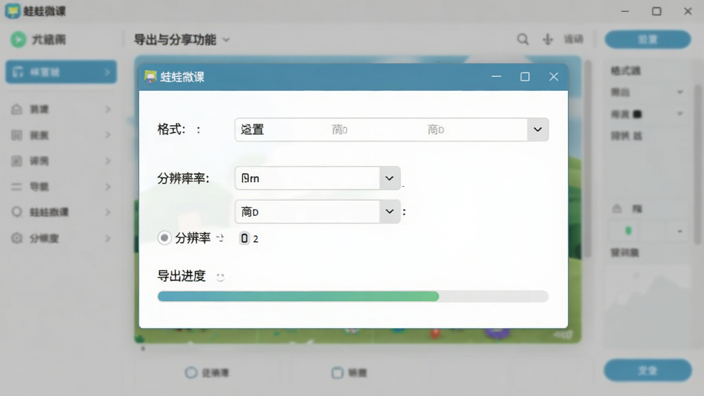Image resolution: width=704 pixels, height=396 pixels.
Task: Expand chevron of the gear sidebar row
Action: (108, 238)
